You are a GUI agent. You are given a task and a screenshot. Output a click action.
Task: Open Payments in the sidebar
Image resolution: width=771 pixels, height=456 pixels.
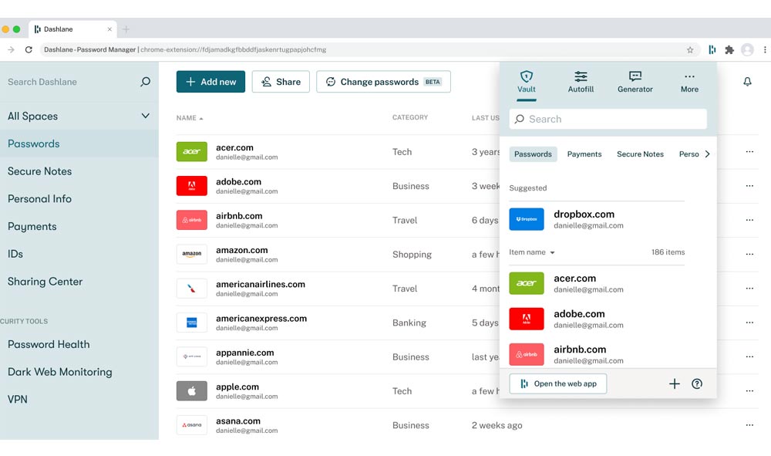coord(79,226)
